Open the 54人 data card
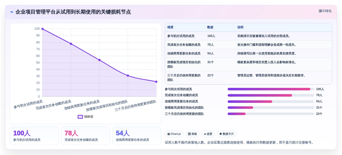342x155 pixels. (137, 136)
